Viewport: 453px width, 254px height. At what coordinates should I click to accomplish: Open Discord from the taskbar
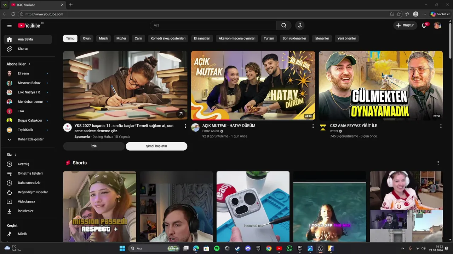(x=248, y=248)
